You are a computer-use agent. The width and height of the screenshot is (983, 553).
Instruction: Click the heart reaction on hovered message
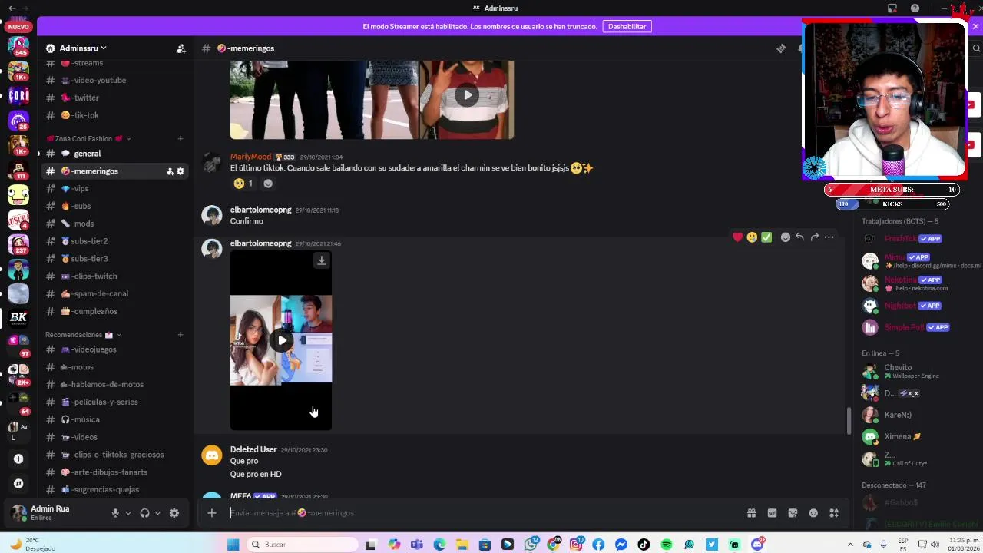pyautogui.click(x=737, y=237)
